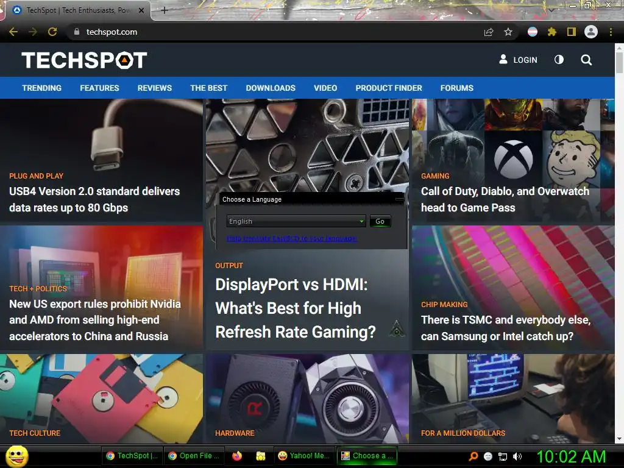624x468 pixels.
Task: Click the browser forward arrow
Action: (33, 32)
